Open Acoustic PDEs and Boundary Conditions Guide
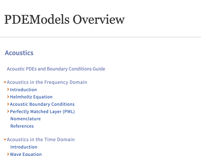This screenshot has width=201, height=156. pos(56,69)
